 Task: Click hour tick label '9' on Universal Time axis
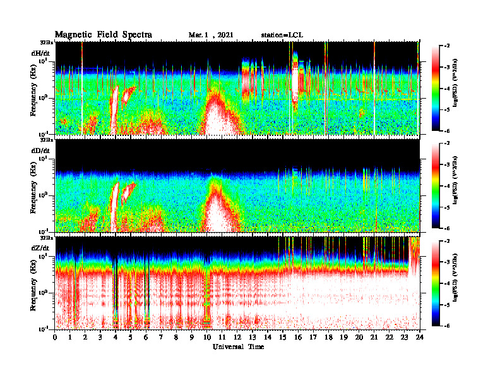click(192, 337)
